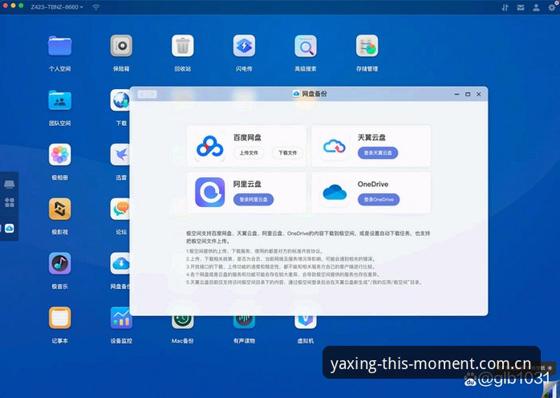This screenshot has width=560, height=398.
Task: Open the 虚拟机 virtual machine app
Action: point(306,322)
